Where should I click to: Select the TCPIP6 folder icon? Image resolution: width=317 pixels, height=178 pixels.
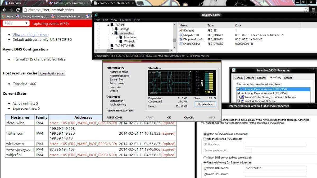pyautogui.click(x=112, y=25)
